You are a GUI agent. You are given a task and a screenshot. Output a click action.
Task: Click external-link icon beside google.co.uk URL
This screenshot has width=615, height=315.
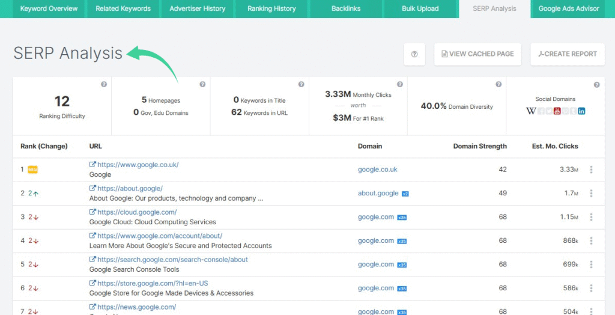pyautogui.click(x=92, y=165)
